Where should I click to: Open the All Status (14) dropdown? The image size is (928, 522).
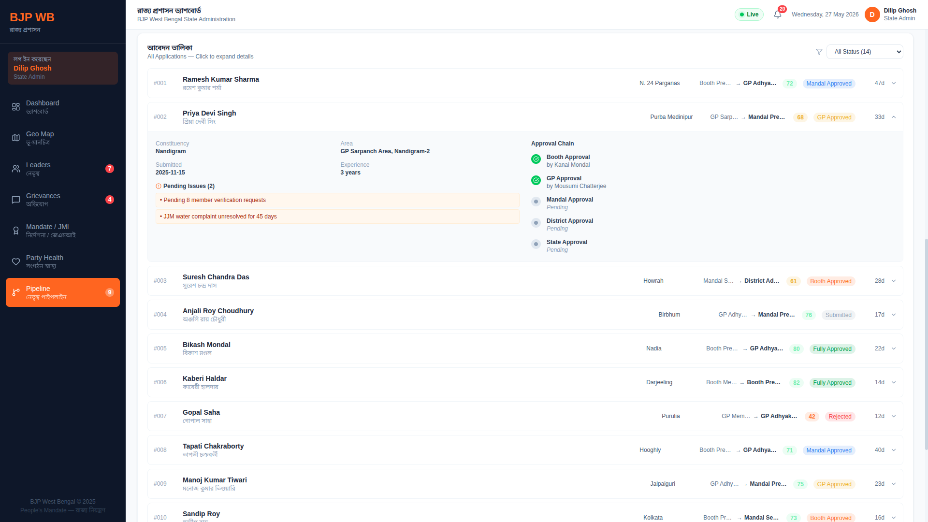(x=865, y=52)
